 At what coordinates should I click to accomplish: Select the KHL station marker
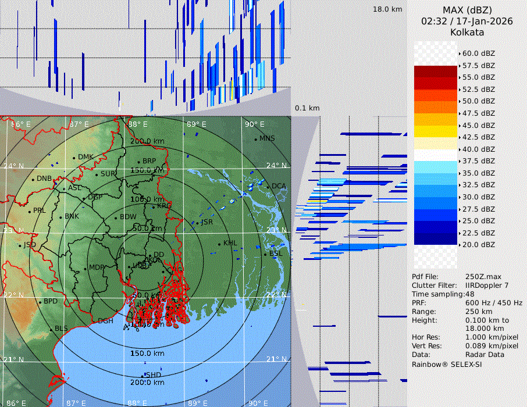click(220, 243)
